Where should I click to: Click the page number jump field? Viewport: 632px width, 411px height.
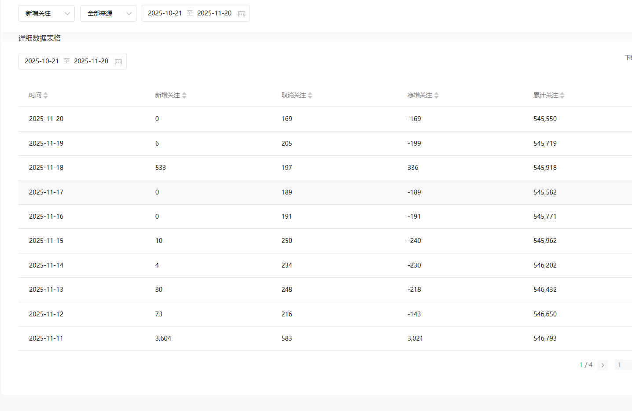coord(622,365)
